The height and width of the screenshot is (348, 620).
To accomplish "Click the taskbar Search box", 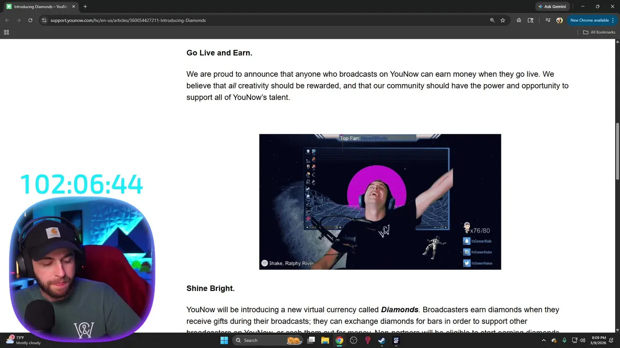I will click(x=267, y=340).
